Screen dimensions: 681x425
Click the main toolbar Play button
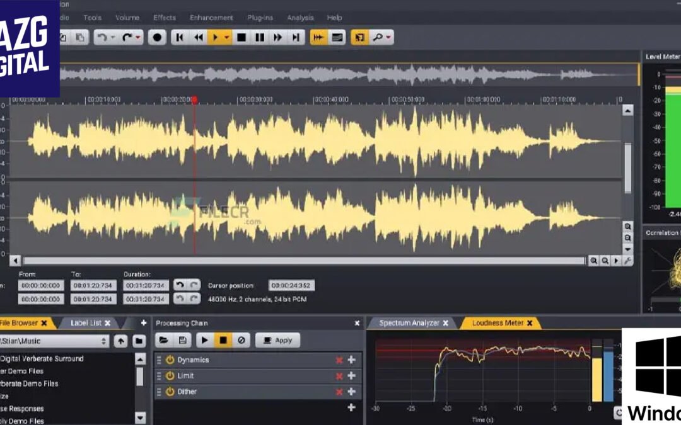click(214, 37)
